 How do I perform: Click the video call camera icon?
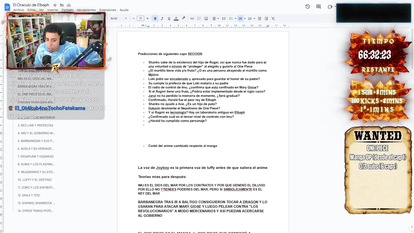coord(330,6)
